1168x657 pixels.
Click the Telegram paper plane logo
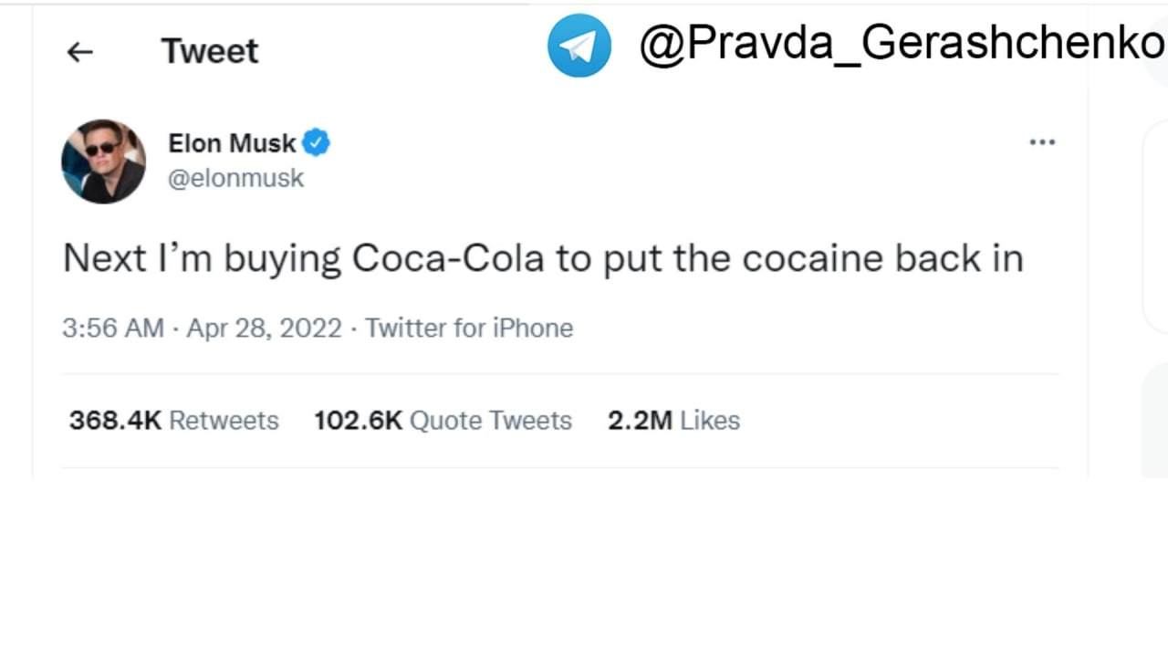coord(579,46)
